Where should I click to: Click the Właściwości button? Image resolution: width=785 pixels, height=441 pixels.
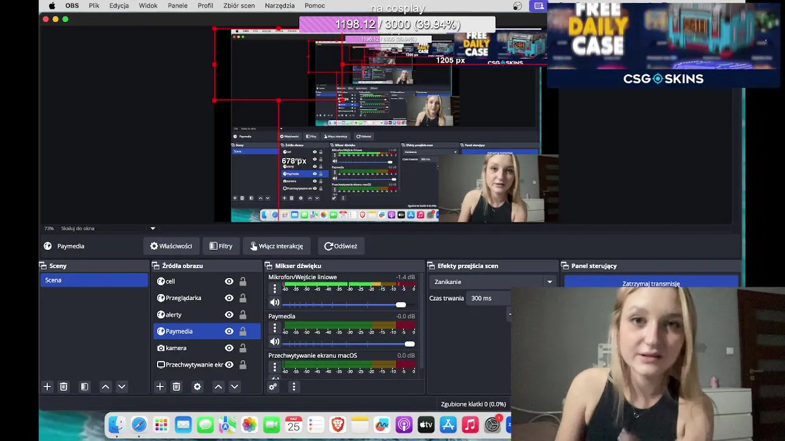click(171, 246)
